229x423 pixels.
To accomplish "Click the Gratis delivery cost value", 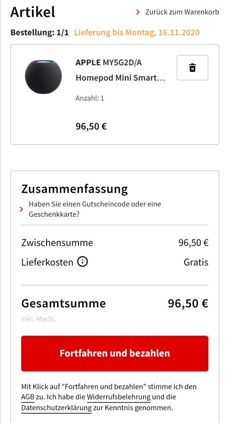I will (x=196, y=262).
